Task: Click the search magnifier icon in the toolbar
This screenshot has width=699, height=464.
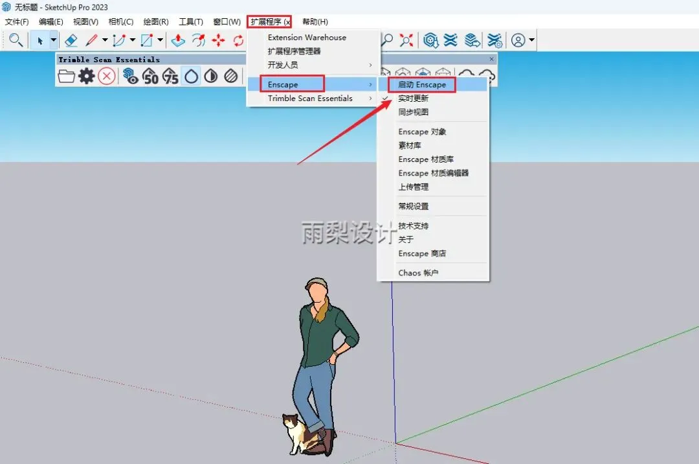Action: click(x=16, y=40)
